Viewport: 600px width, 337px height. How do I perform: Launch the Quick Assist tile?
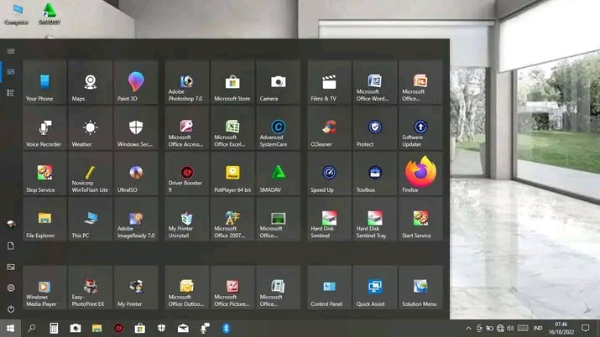[x=374, y=288]
